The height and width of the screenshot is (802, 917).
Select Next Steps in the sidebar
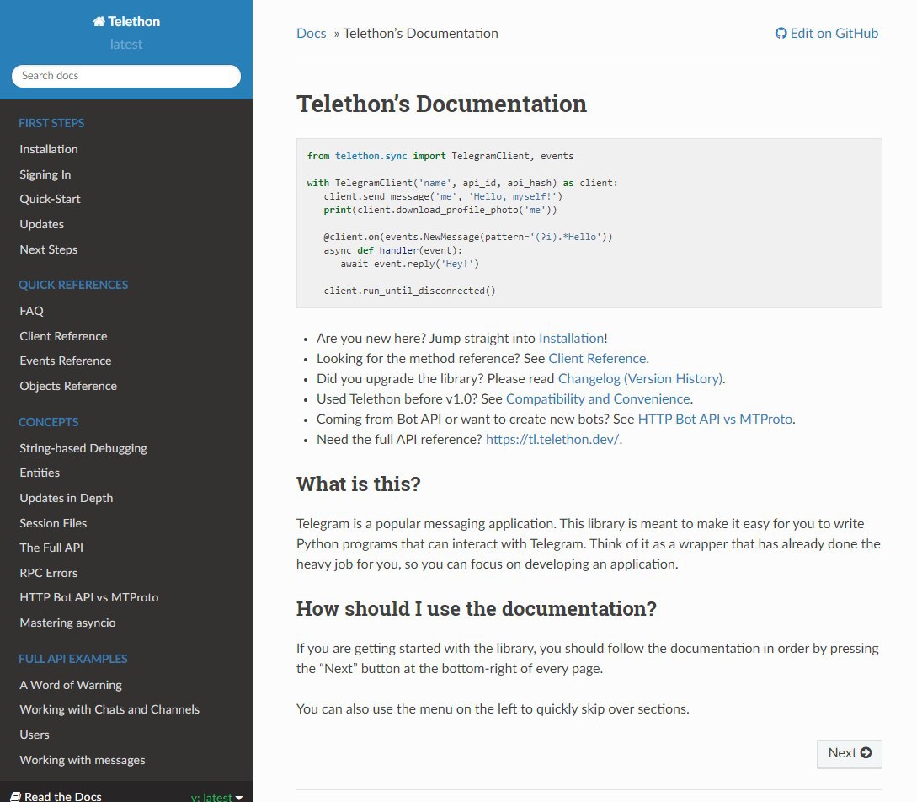pos(49,249)
